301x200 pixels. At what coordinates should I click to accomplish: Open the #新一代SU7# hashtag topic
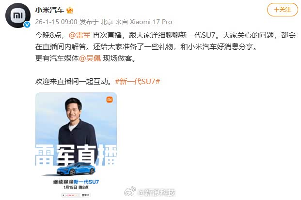click(138, 82)
